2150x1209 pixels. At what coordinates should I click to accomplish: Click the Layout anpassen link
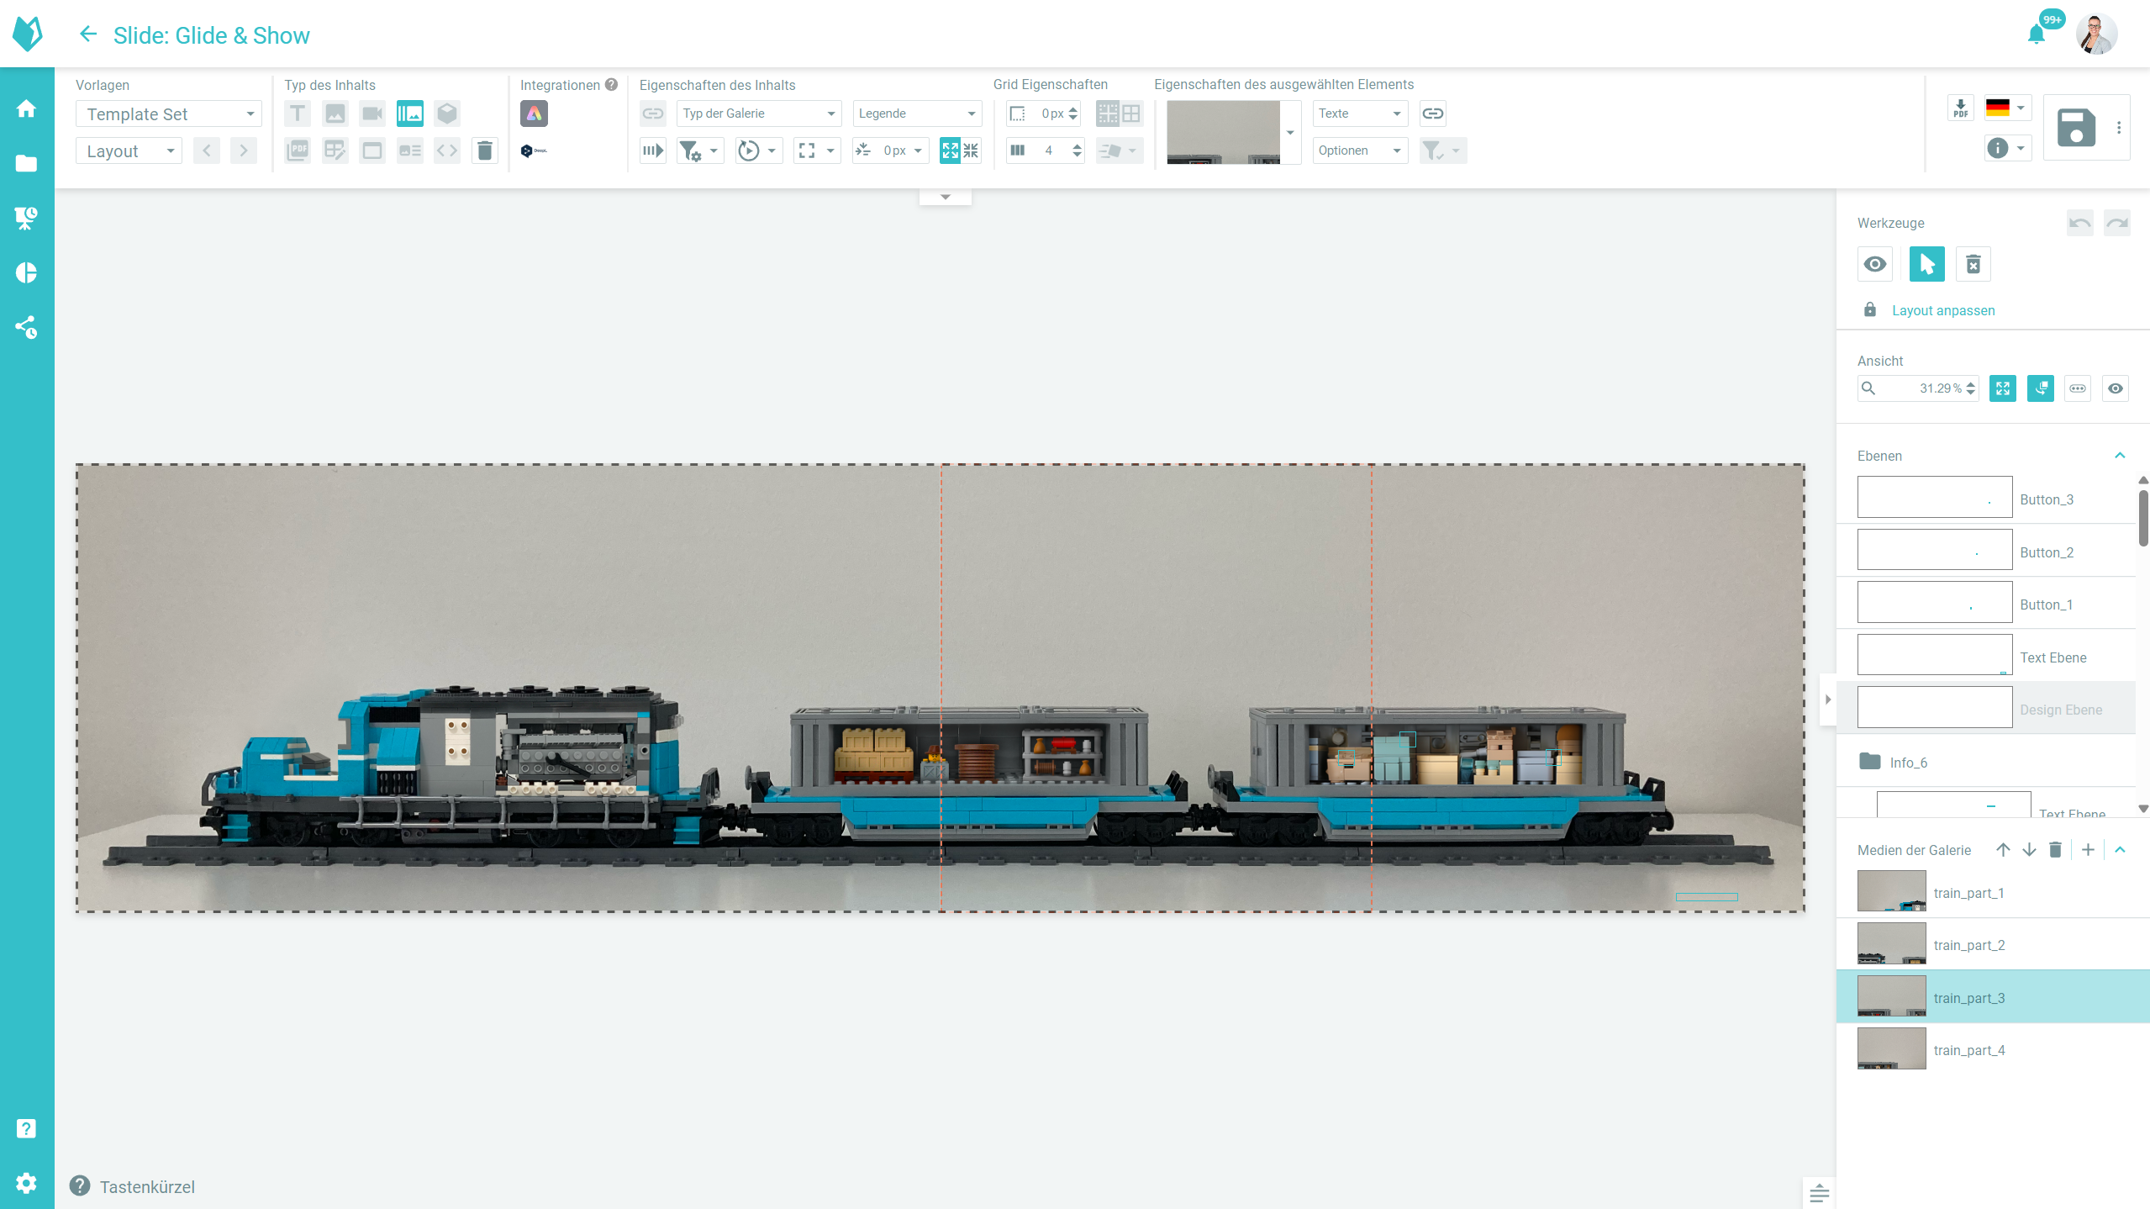click(x=1943, y=310)
